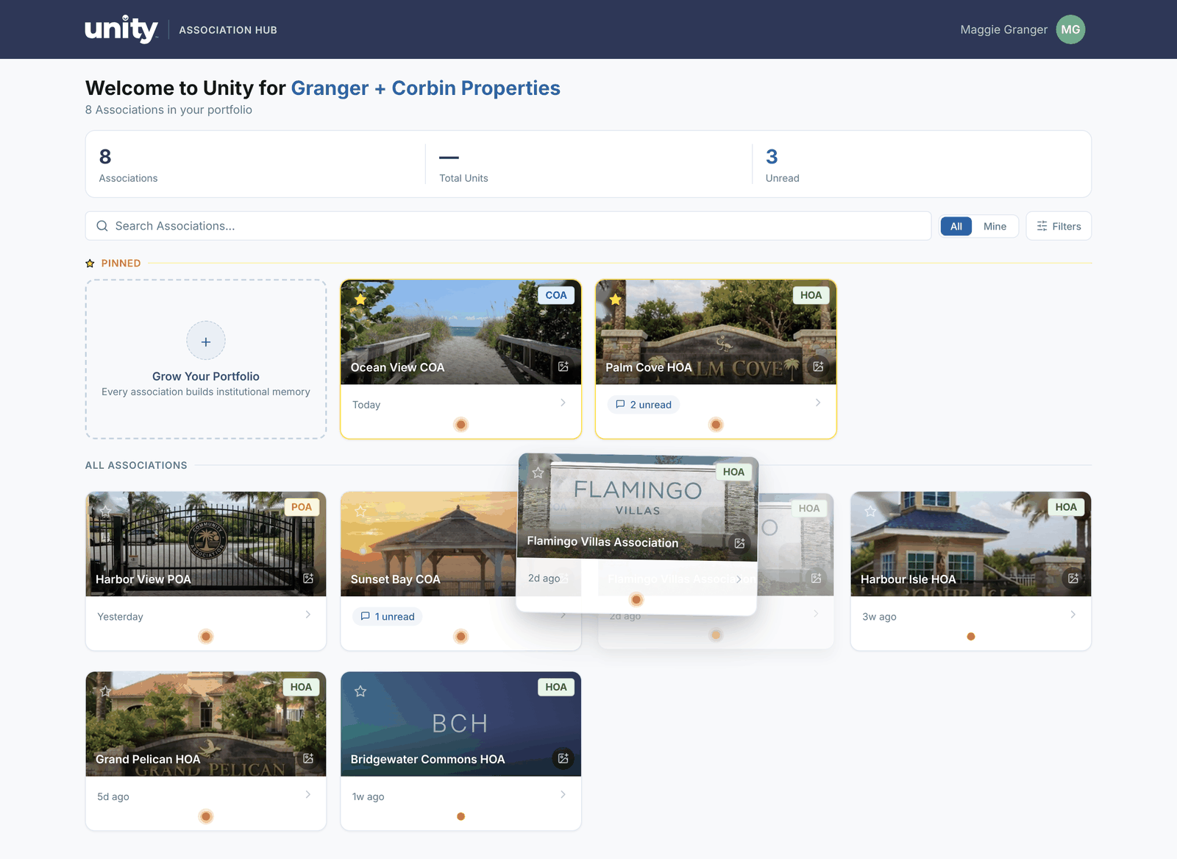
Task: Click the COA badge on Ocean View COA
Action: pyautogui.click(x=556, y=295)
